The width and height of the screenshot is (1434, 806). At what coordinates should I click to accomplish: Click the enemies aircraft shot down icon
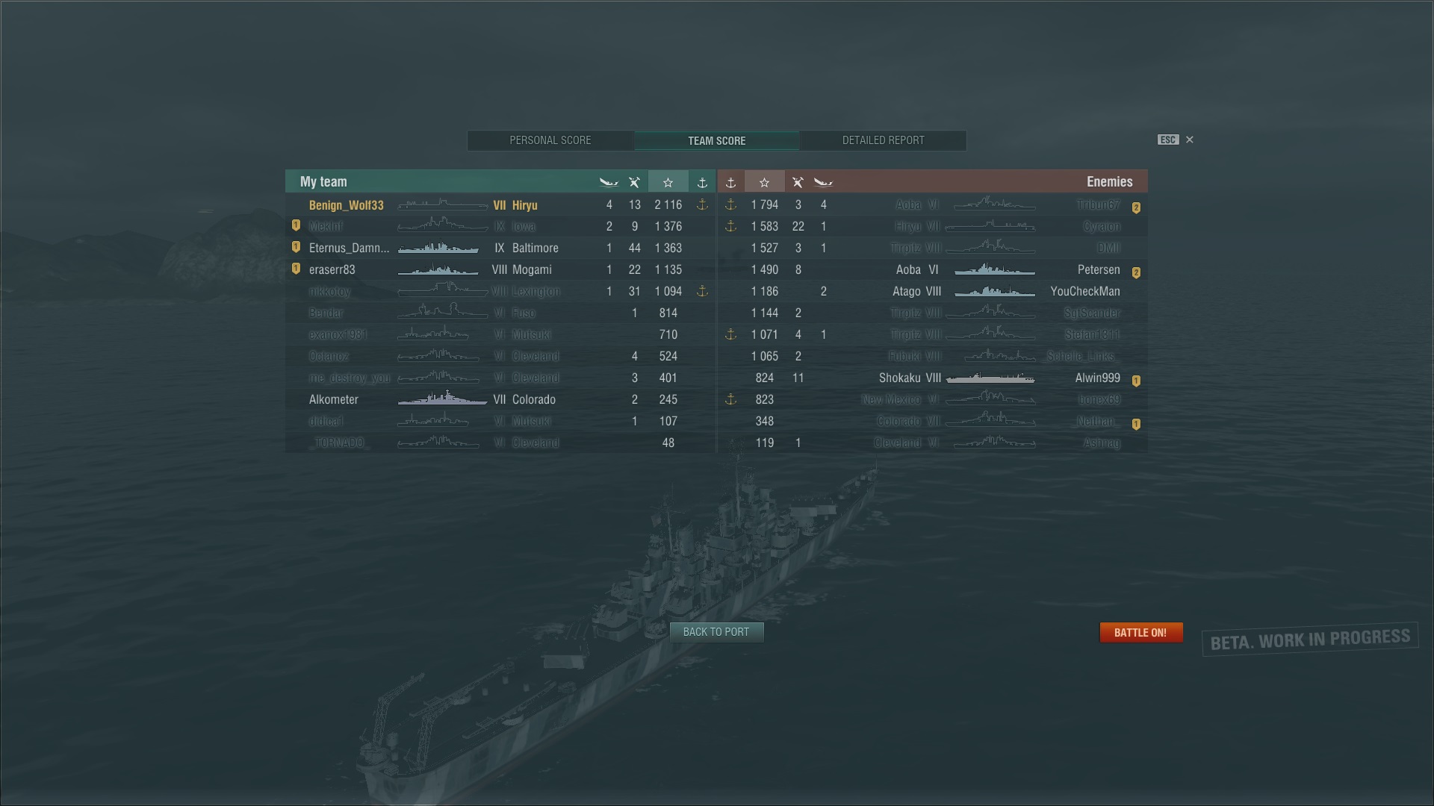[823, 182]
